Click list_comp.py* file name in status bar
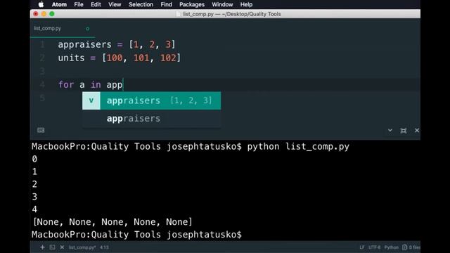The width and height of the screenshot is (450, 253). click(82, 247)
